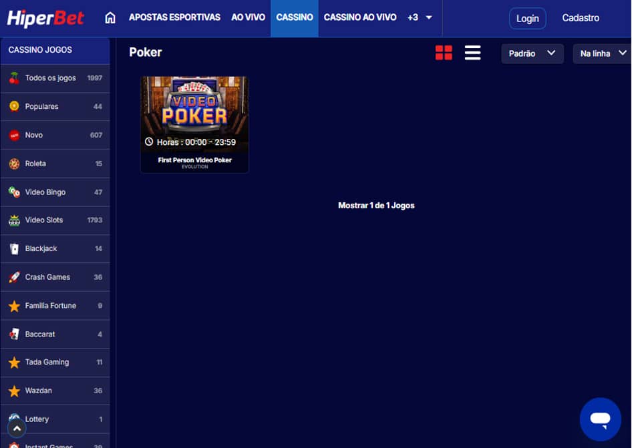632x448 pixels.
Task: Open the Roleta category icon
Action: (15, 164)
